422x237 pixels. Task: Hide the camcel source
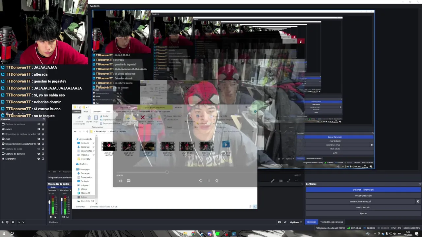(x=39, y=129)
